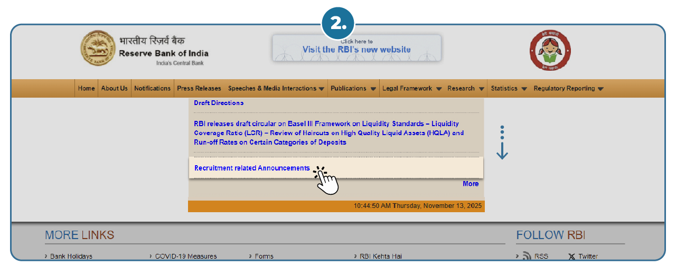Expand the Publications dropdown menu
The width and height of the screenshot is (676, 275).
point(353,89)
